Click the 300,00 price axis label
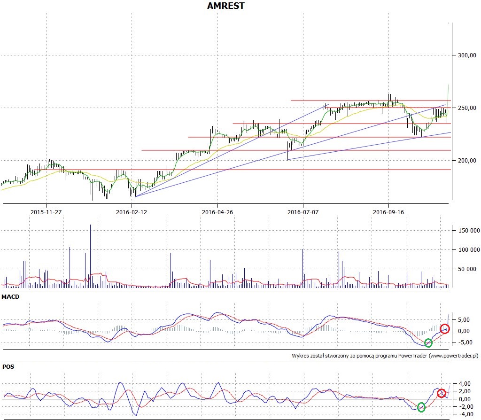This screenshot has height=420, width=481. point(467,55)
